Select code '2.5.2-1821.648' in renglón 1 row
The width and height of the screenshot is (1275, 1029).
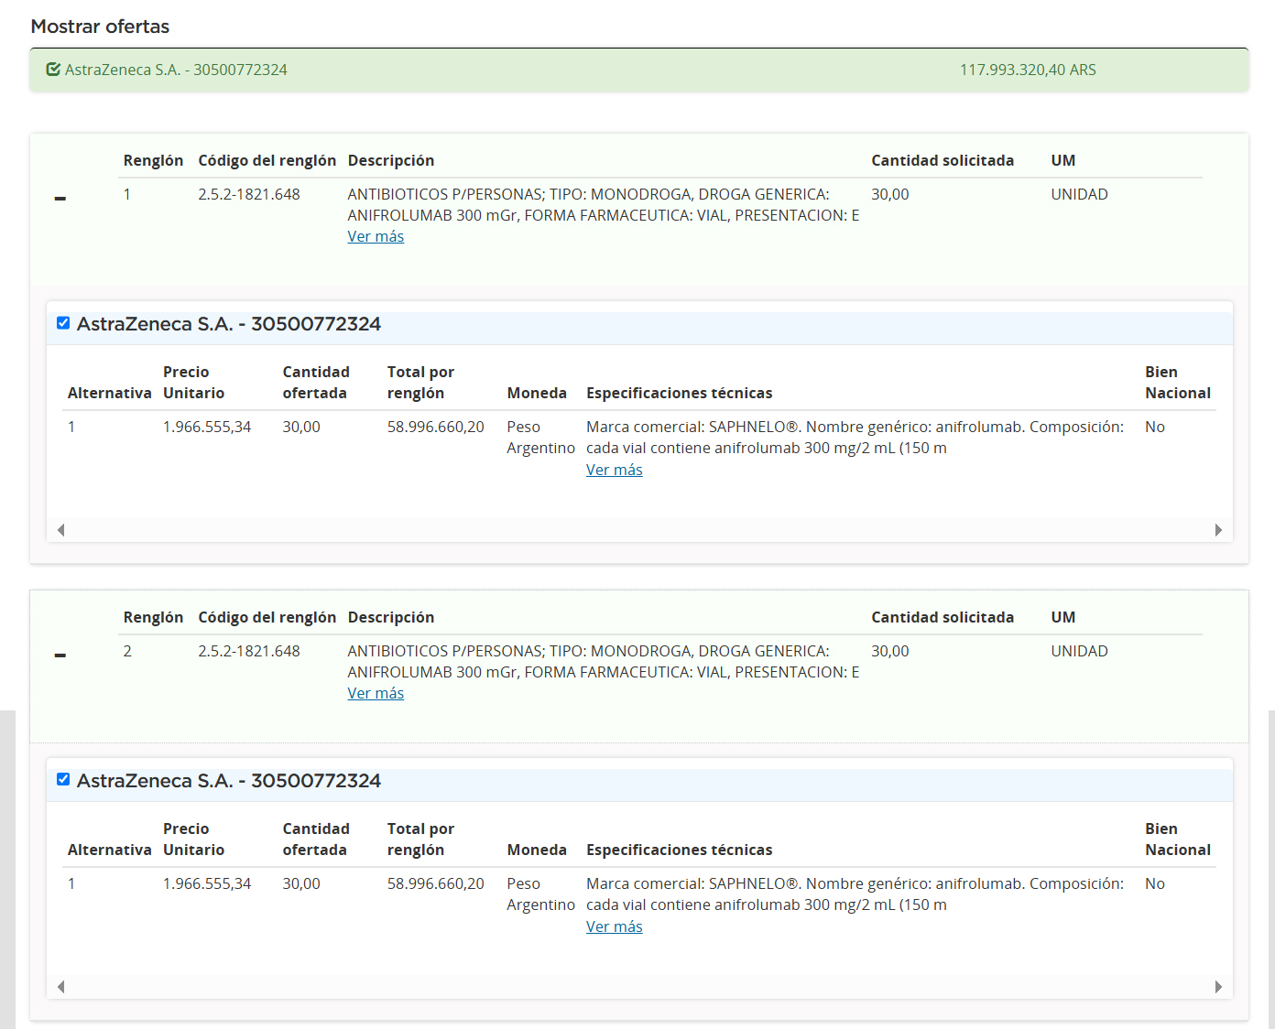(x=249, y=194)
